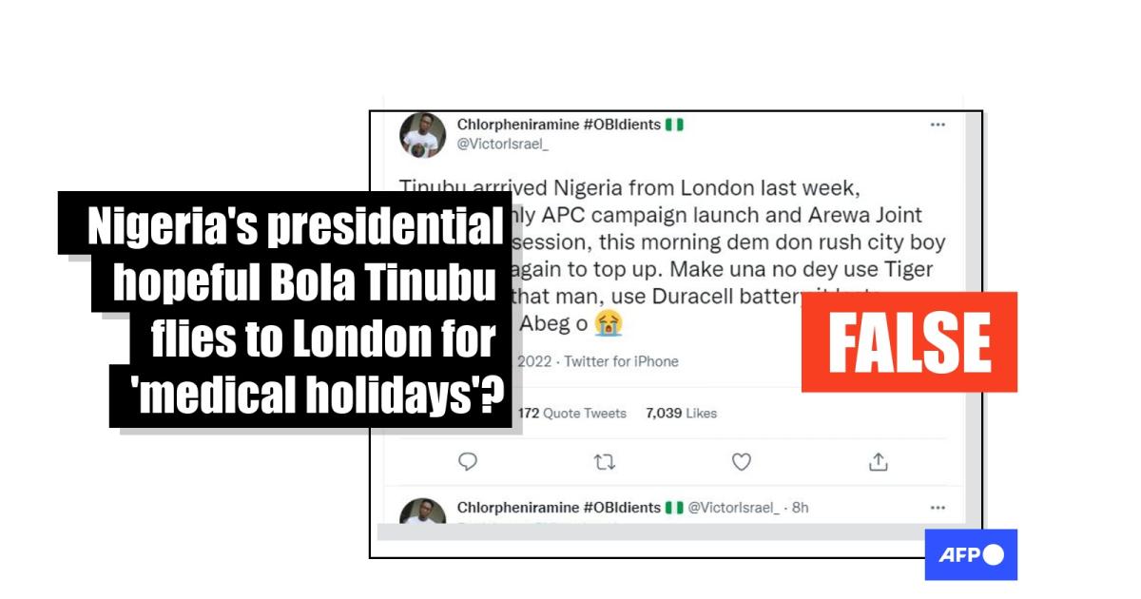The width and height of the screenshot is (1141, 599).
Task: Click the share upload icon
Action: click(x=879, y=462)
